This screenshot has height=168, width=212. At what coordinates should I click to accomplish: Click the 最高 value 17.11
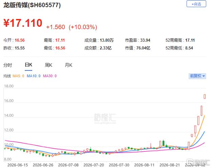click(60, 40)
